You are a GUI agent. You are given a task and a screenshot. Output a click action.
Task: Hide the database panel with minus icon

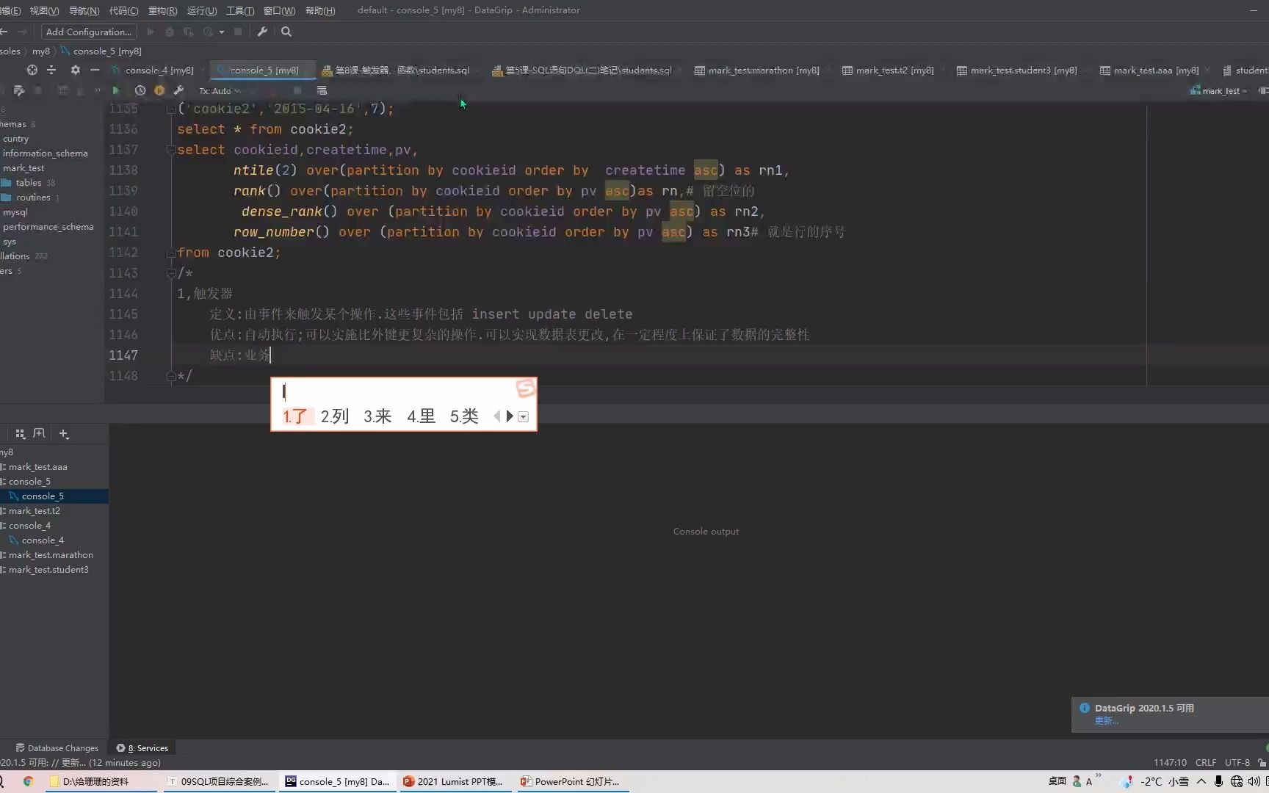pyautogui.click(x=95, y=70)
